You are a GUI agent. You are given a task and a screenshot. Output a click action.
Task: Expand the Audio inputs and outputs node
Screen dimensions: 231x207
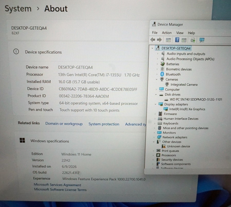tap(158, 54)
